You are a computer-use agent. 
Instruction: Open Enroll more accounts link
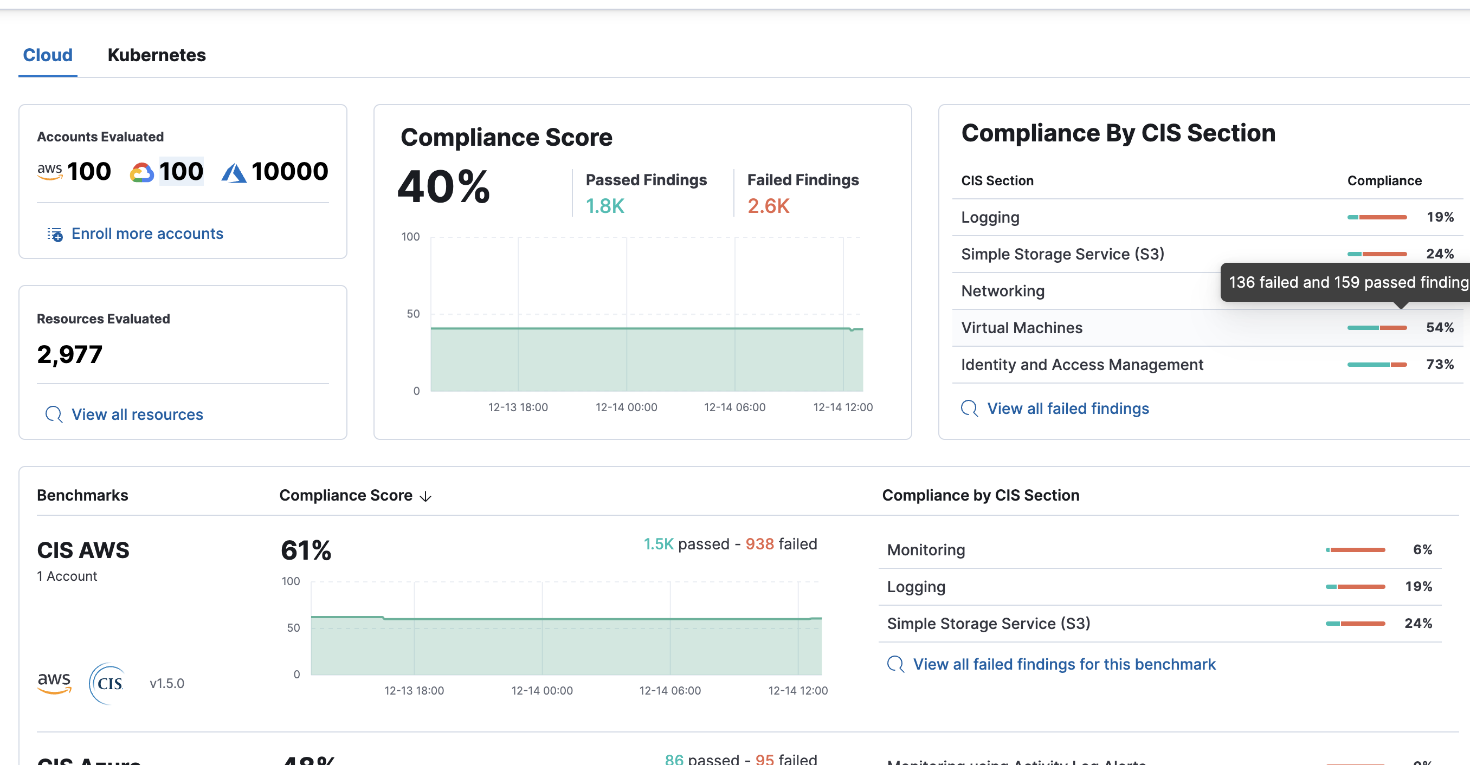coord(147,234)
